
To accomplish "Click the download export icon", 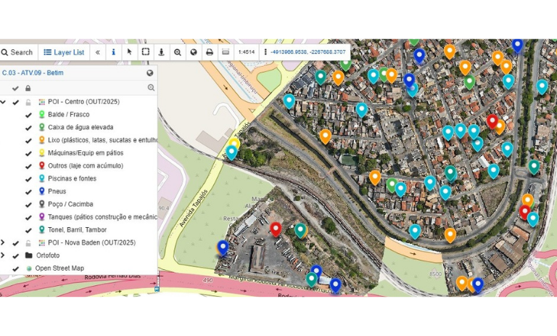I will 161,52.
